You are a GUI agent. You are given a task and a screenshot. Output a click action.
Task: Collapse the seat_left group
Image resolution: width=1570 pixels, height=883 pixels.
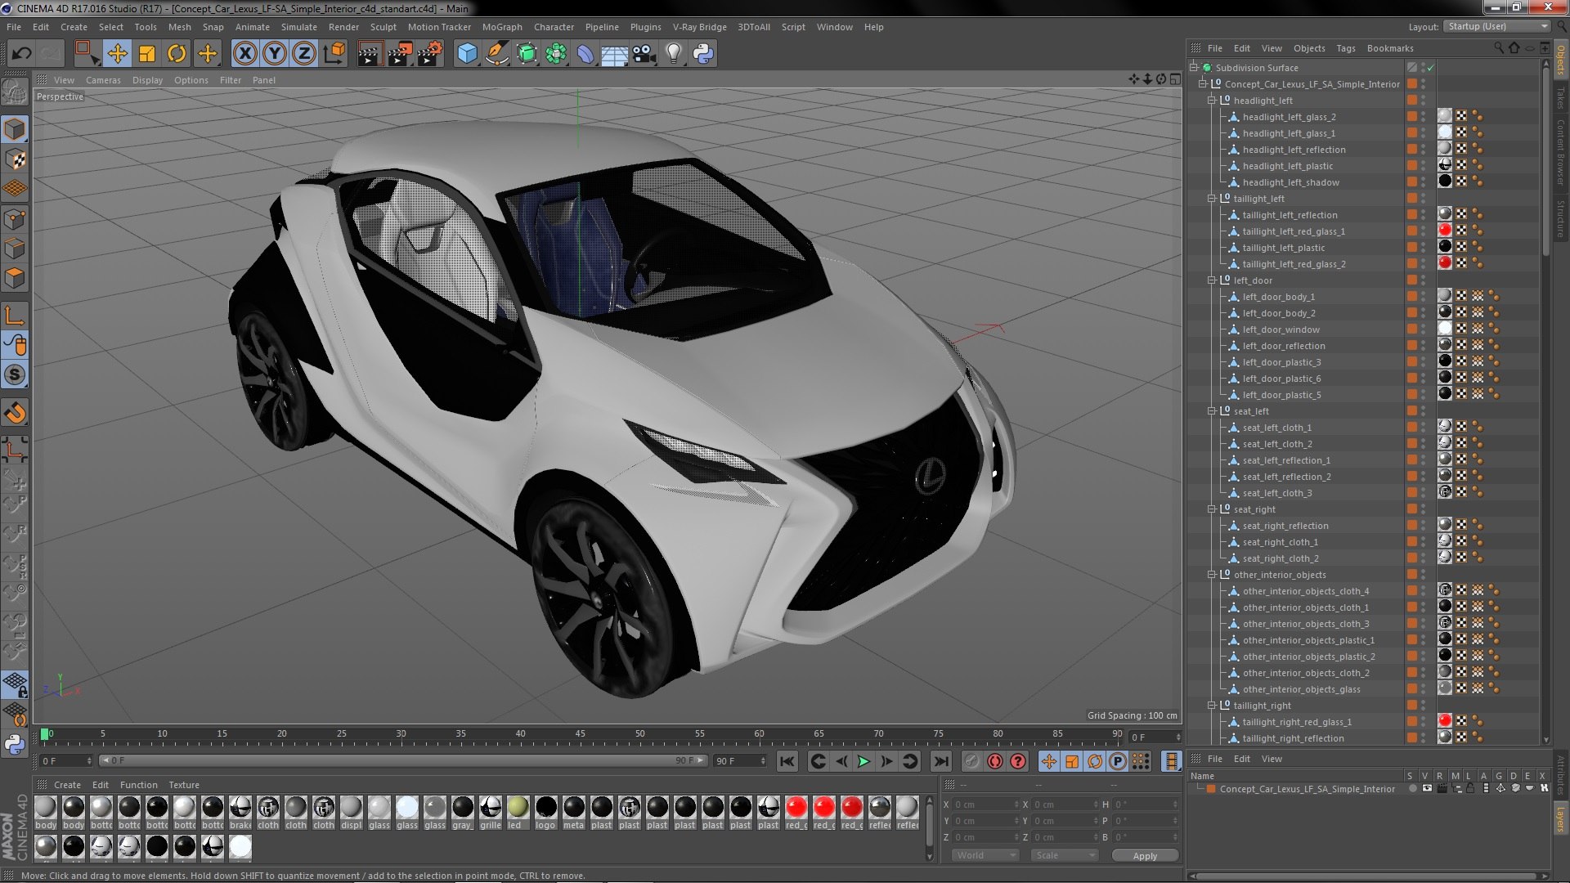pyautogui.click(x=1212, y=411)
